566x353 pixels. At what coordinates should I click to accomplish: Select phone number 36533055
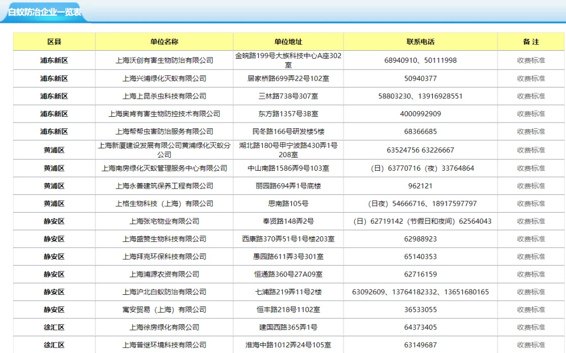[420, 310]
